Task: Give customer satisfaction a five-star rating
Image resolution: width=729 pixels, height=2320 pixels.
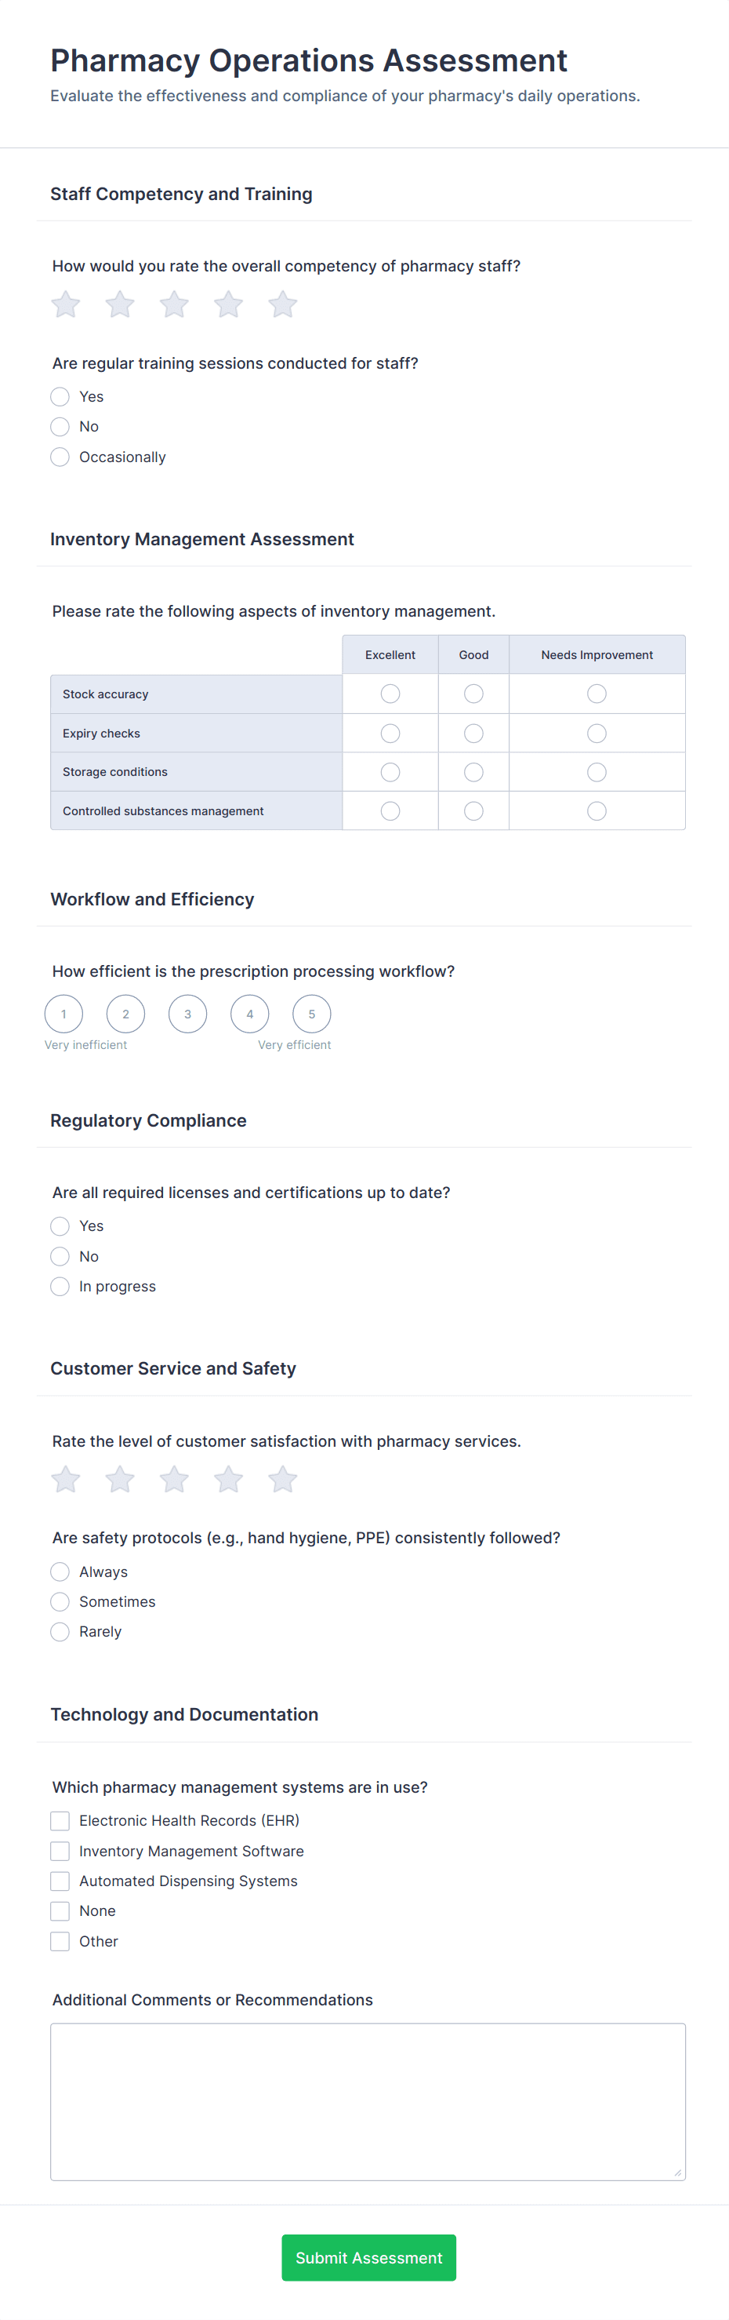Action: 283,1479
